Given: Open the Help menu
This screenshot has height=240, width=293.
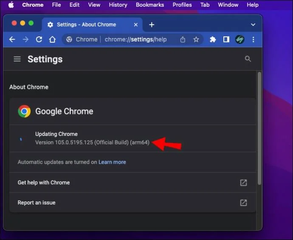Looking at the screenshot, I should (x=253, y=5).
